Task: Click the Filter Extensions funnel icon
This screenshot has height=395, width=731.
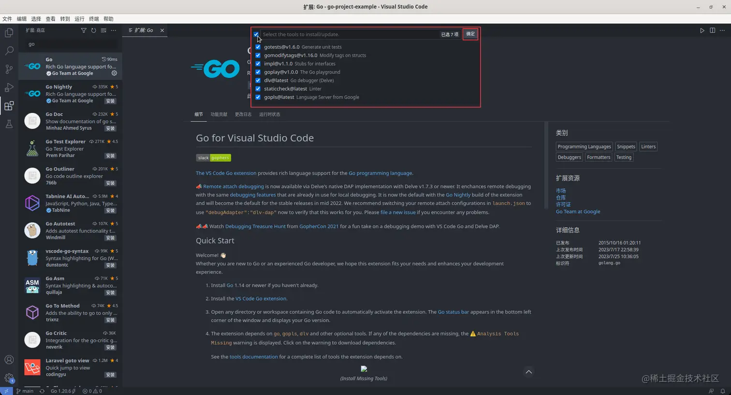Action: click(x=84, y=30)
